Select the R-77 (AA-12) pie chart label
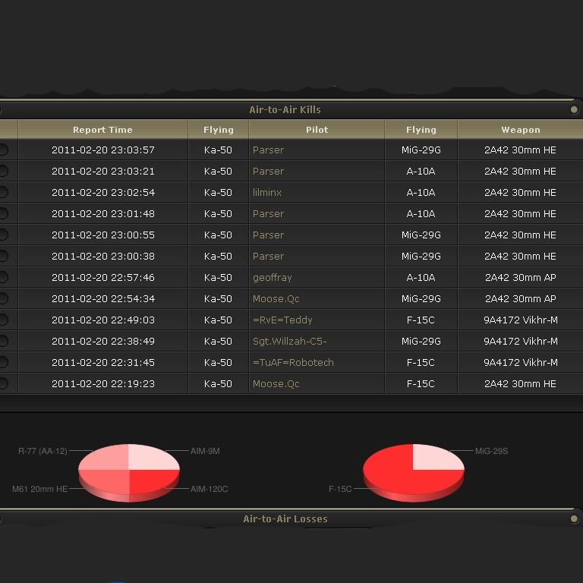The height and width of the screenshot is (583, 583). [x=43, y=451]
